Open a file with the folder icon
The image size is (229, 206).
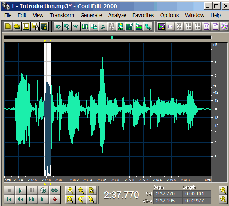pyautogui.click(x=17, y=27)
